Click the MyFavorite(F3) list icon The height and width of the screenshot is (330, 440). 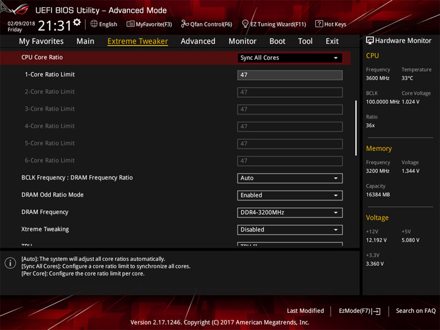click(x=130, y=24)
